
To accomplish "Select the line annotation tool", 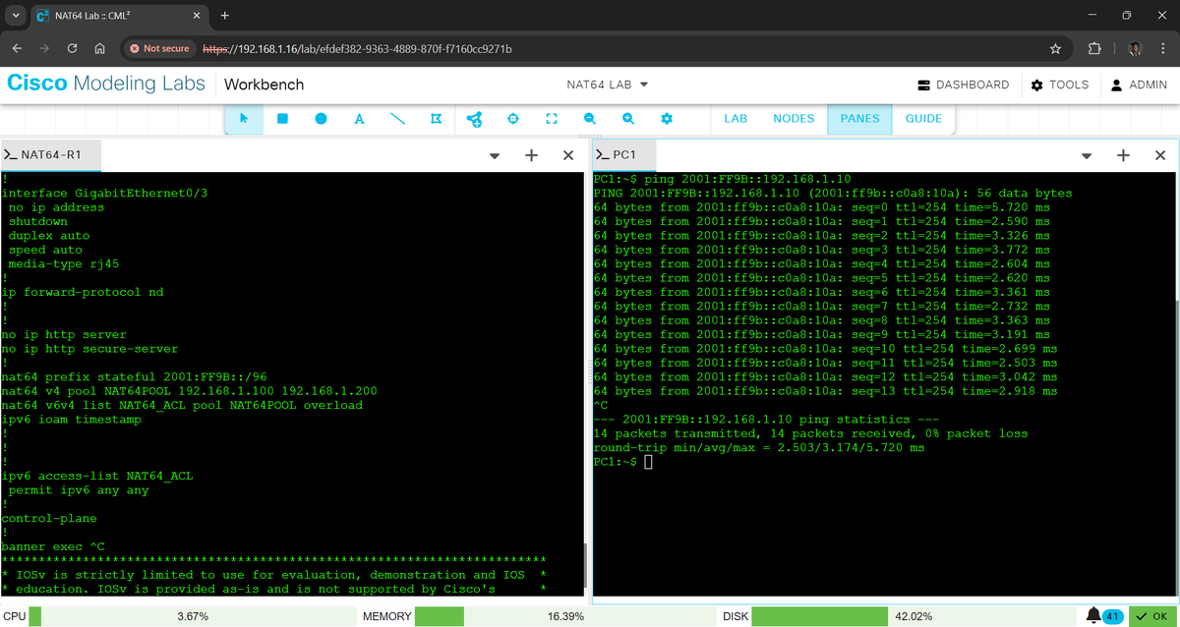I will (x=397, y=119).
